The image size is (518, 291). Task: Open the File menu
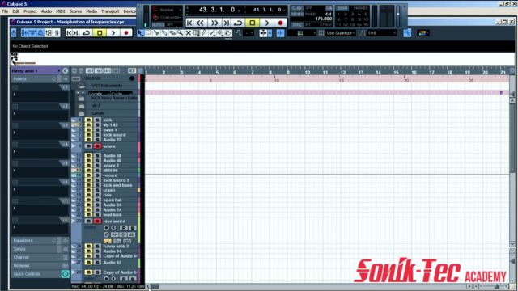(5, 11)
